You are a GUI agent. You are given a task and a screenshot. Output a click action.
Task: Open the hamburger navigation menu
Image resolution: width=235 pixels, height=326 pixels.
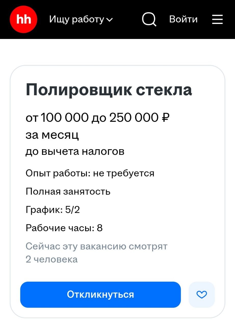[217, 19]
